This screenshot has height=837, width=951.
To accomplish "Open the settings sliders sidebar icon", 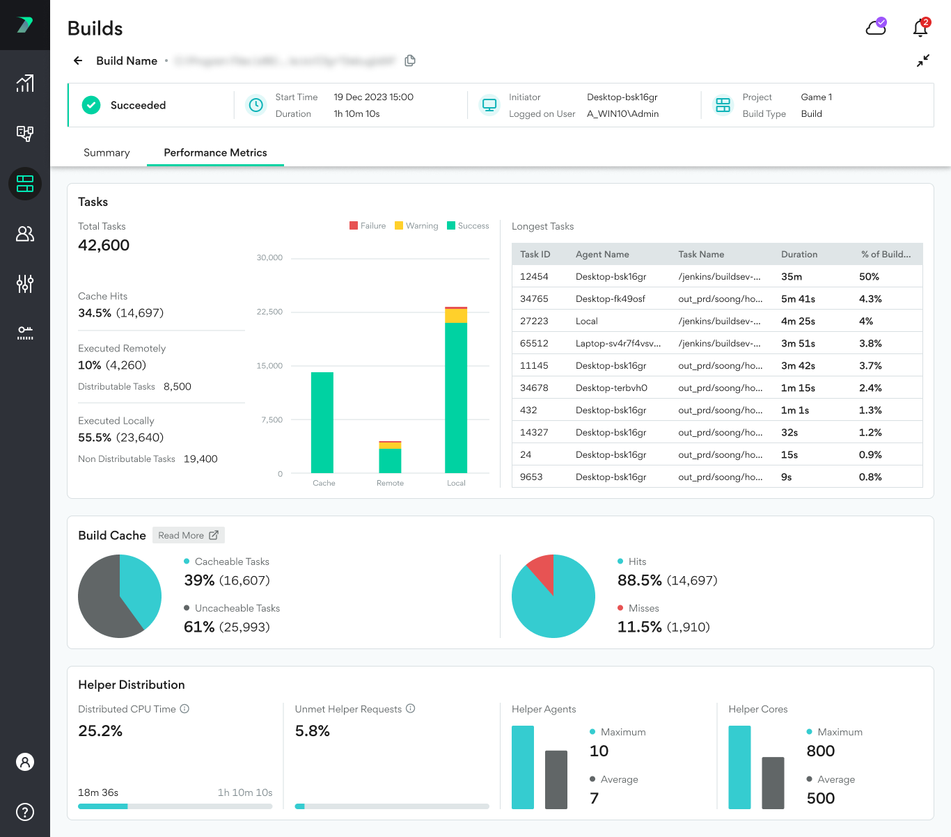I will [25, 284].
